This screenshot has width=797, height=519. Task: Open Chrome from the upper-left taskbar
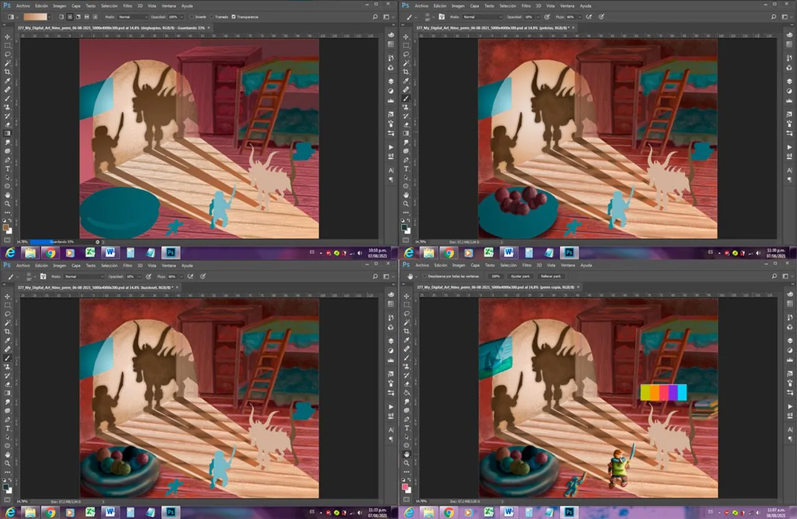click(x=50, y=252)
